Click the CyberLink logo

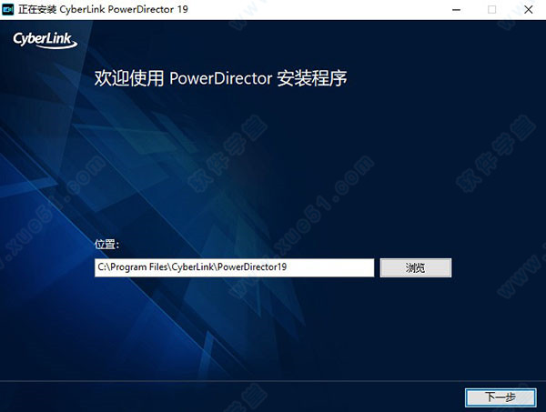45,40
